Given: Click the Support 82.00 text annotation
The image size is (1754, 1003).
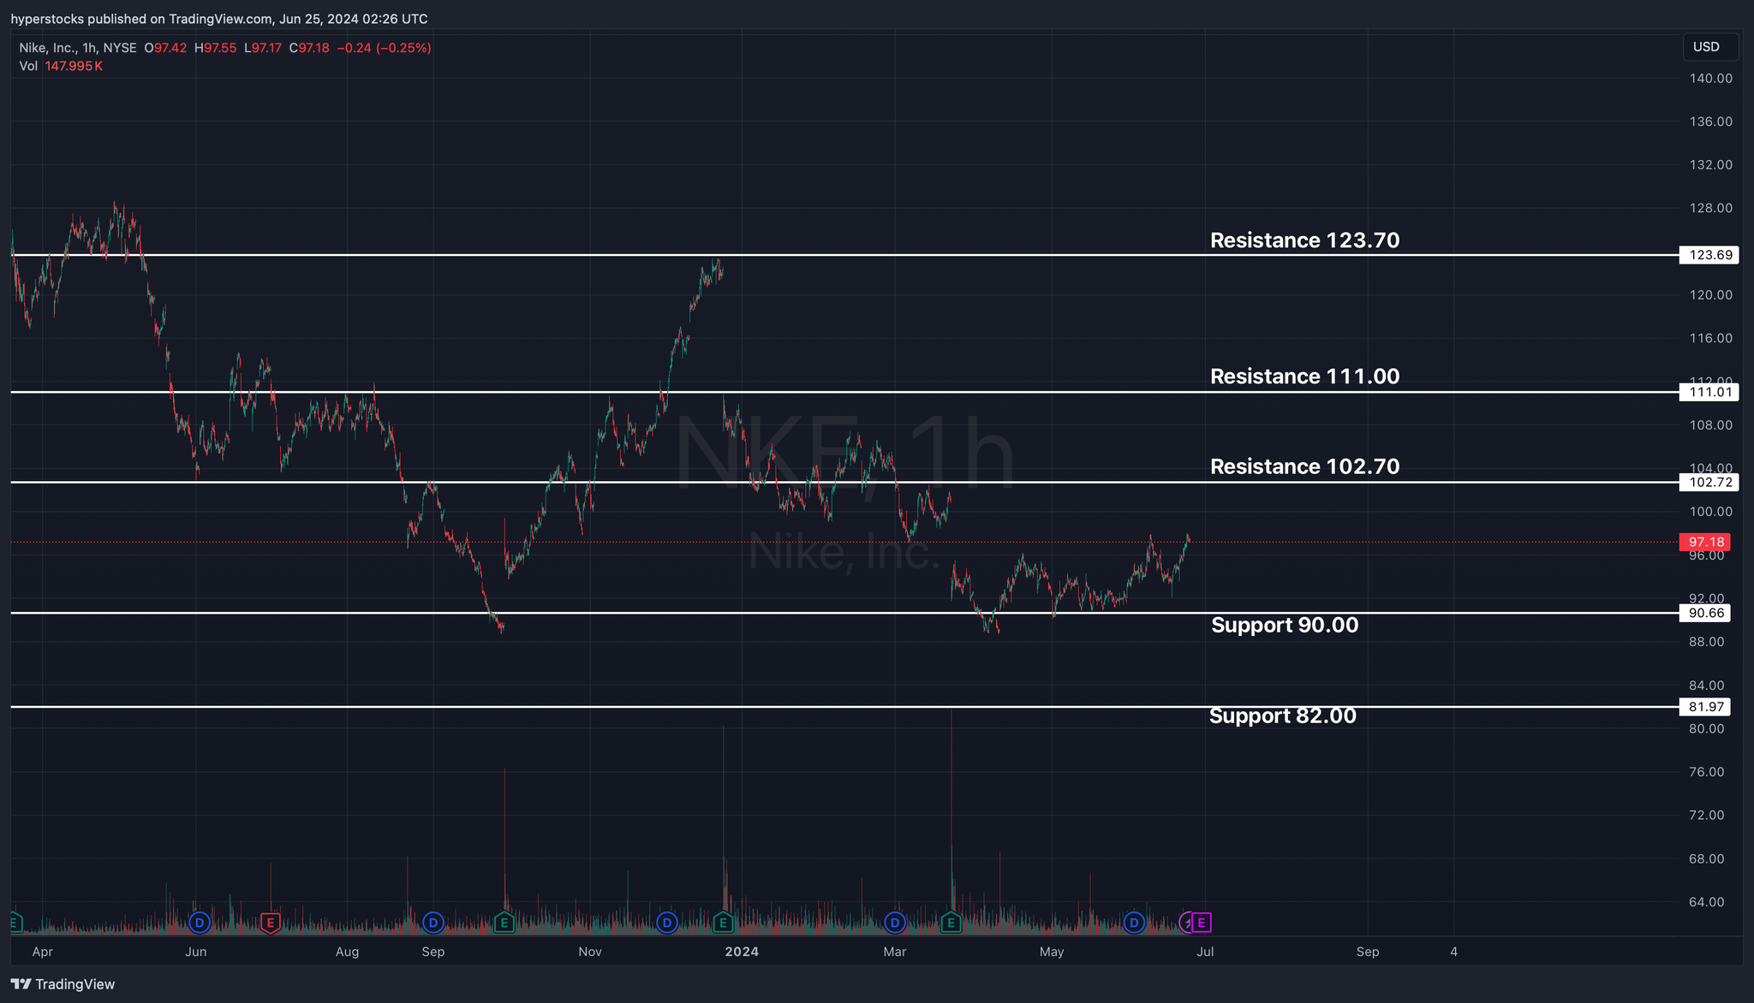Looking at the screenshot, I should coord(1282,715).
